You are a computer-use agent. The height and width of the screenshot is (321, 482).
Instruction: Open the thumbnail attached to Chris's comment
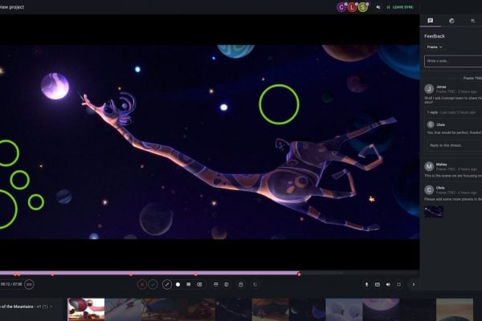(434, 212)
